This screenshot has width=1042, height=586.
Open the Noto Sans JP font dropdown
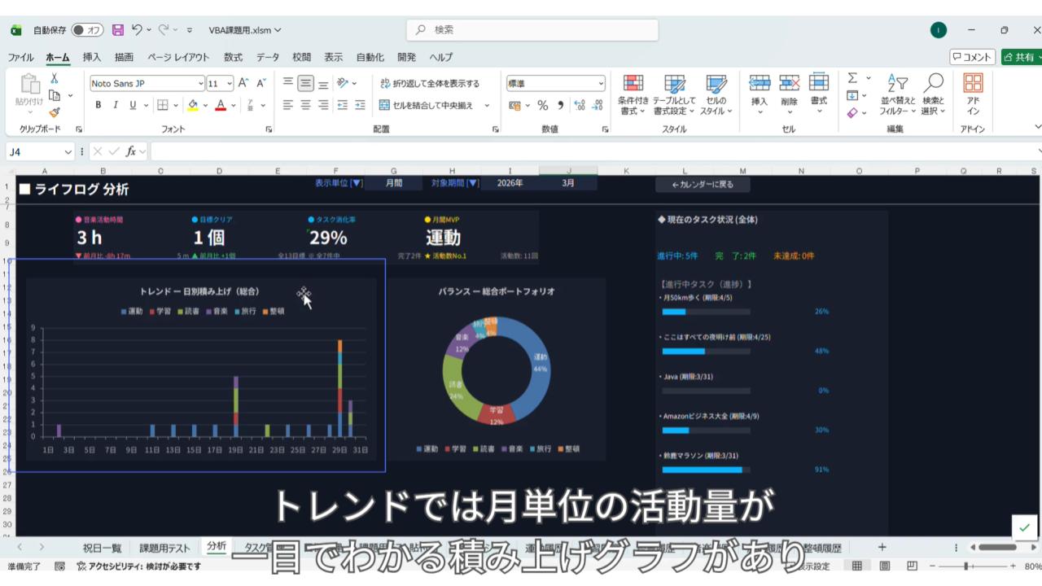[x=200, y=83]
